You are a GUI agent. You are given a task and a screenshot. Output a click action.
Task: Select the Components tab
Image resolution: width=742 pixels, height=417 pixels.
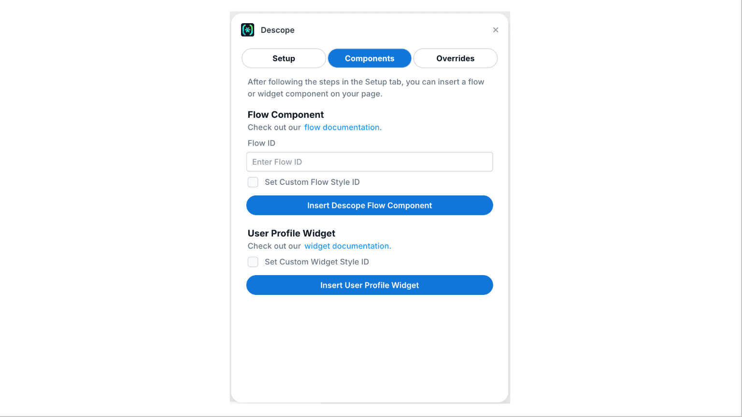coord(370,58)
